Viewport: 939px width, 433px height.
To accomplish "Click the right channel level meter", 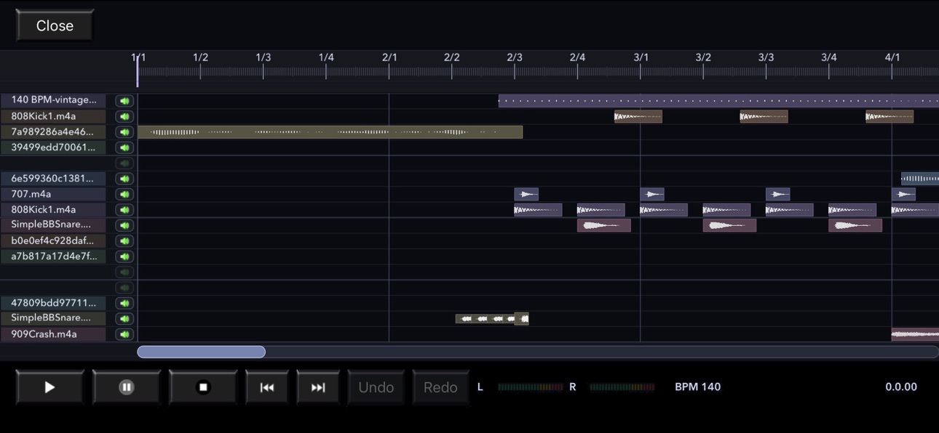I will (622, 387).
